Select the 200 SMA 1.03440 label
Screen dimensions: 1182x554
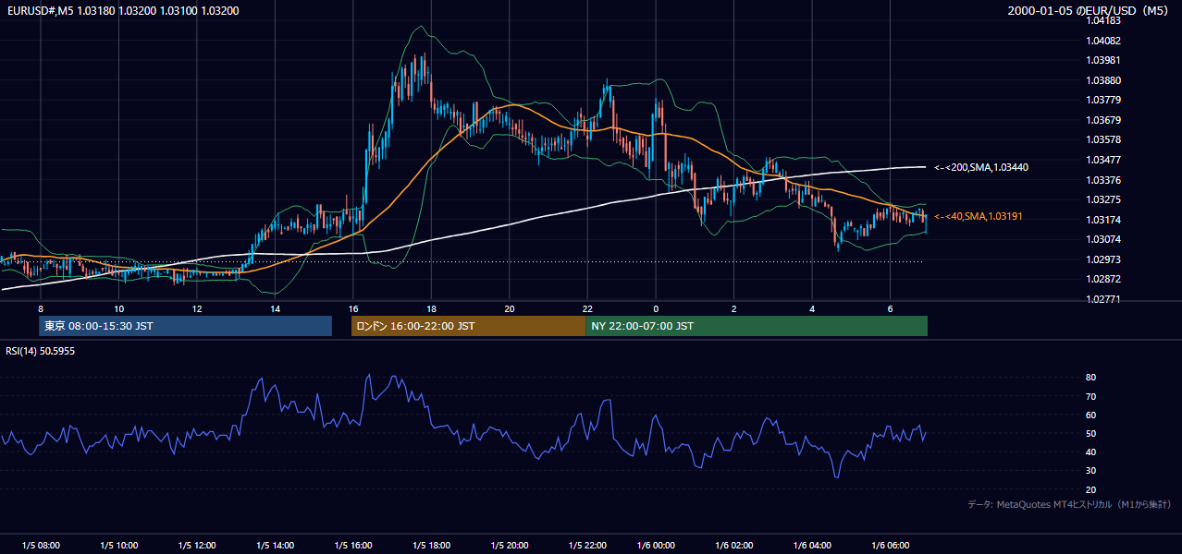[x=981, y=167]
